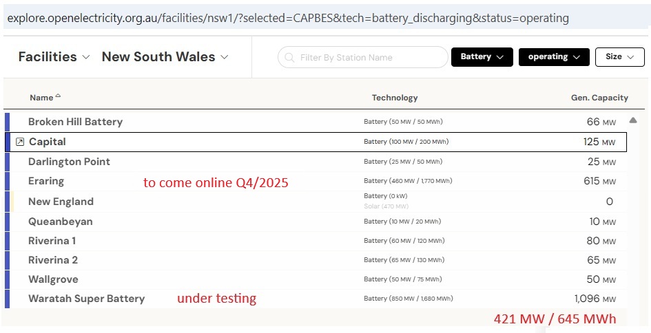Open the Battery technology filter

(x=482, y=57)
